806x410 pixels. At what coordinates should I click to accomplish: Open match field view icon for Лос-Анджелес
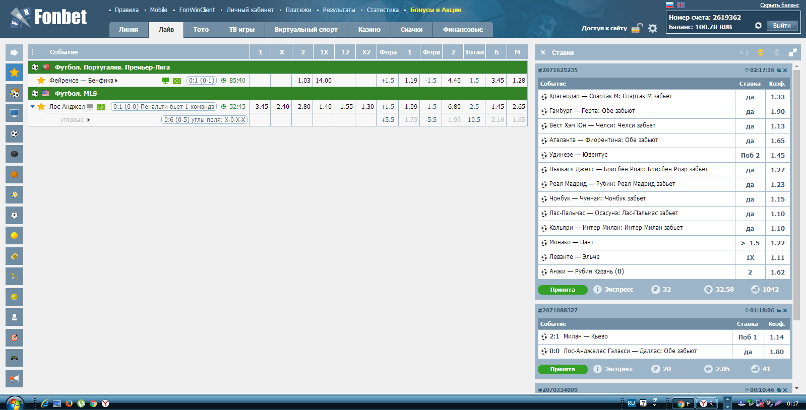(x=101, y=107)
